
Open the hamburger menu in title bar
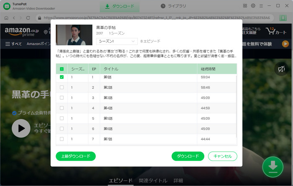tap(261, 6)
